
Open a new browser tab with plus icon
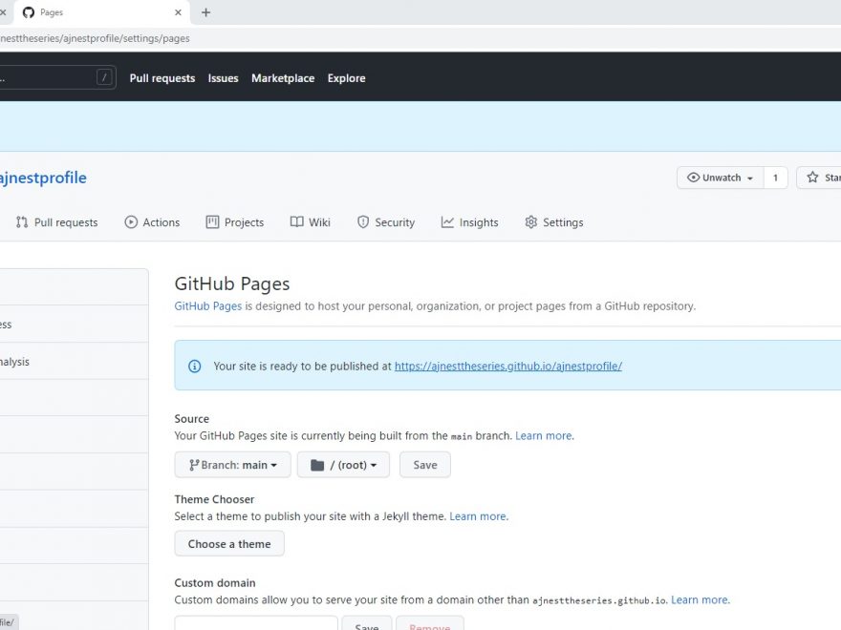coord(205,12)
